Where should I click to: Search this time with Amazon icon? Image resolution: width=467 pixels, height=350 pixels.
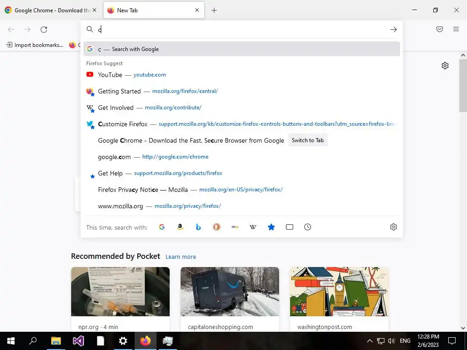[x=180, y=227]
